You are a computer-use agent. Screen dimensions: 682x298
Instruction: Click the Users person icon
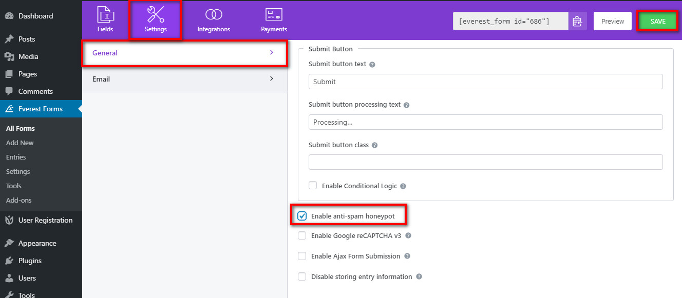pos(9,278)
